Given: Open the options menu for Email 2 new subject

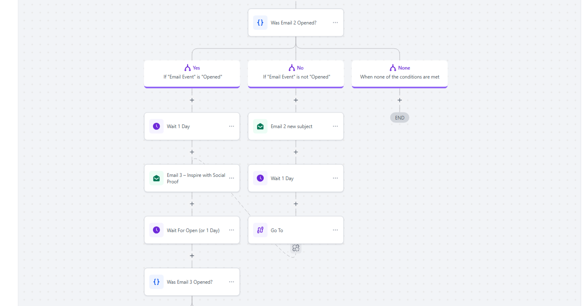Looking at the screenshot, I should (x=335, y=126).
